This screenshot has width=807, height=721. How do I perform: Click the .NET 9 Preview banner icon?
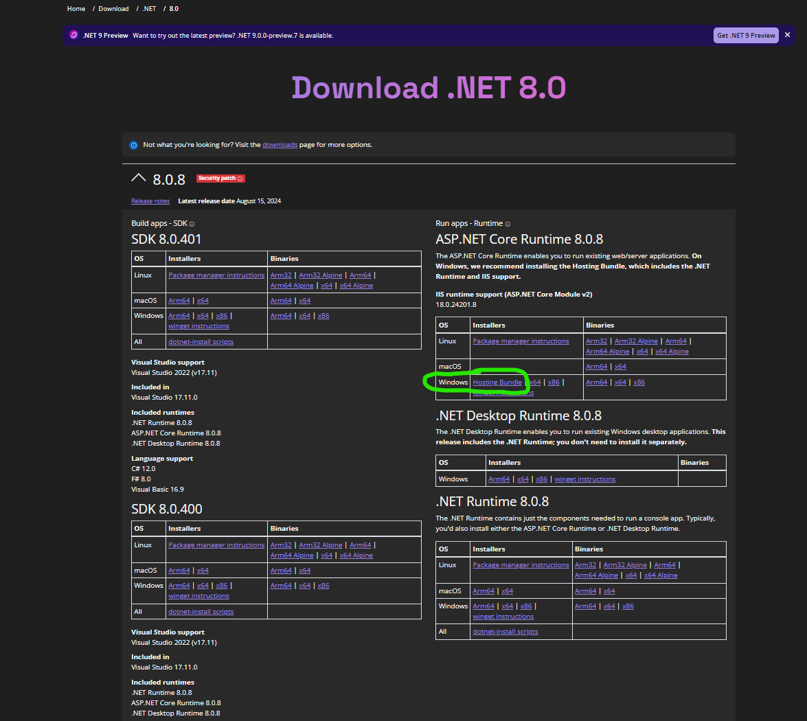[73, 35]
